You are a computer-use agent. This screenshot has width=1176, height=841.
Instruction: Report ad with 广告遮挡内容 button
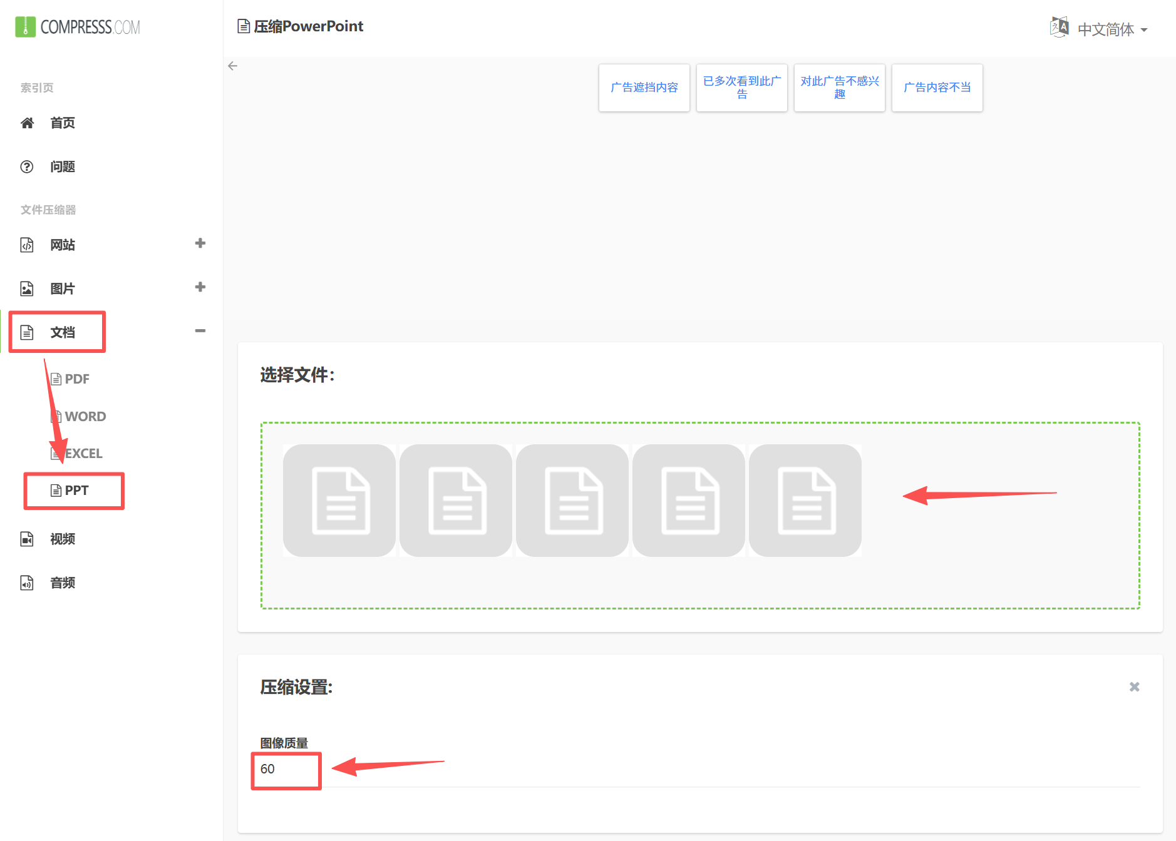[644, 88]
